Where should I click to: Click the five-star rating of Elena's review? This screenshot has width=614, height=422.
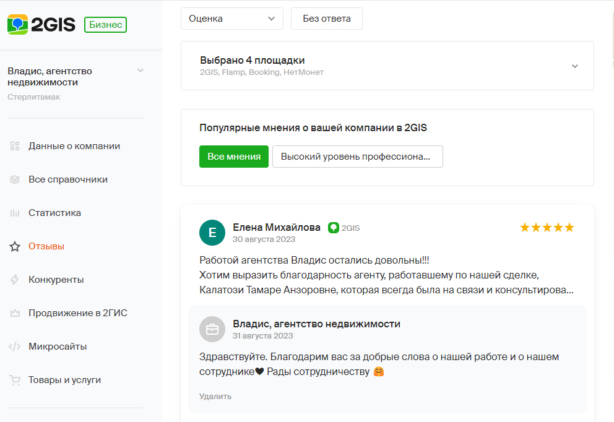(x=547, y=228)
